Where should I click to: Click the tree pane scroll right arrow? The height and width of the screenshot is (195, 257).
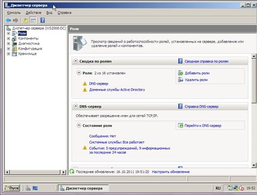pos(64,172)
